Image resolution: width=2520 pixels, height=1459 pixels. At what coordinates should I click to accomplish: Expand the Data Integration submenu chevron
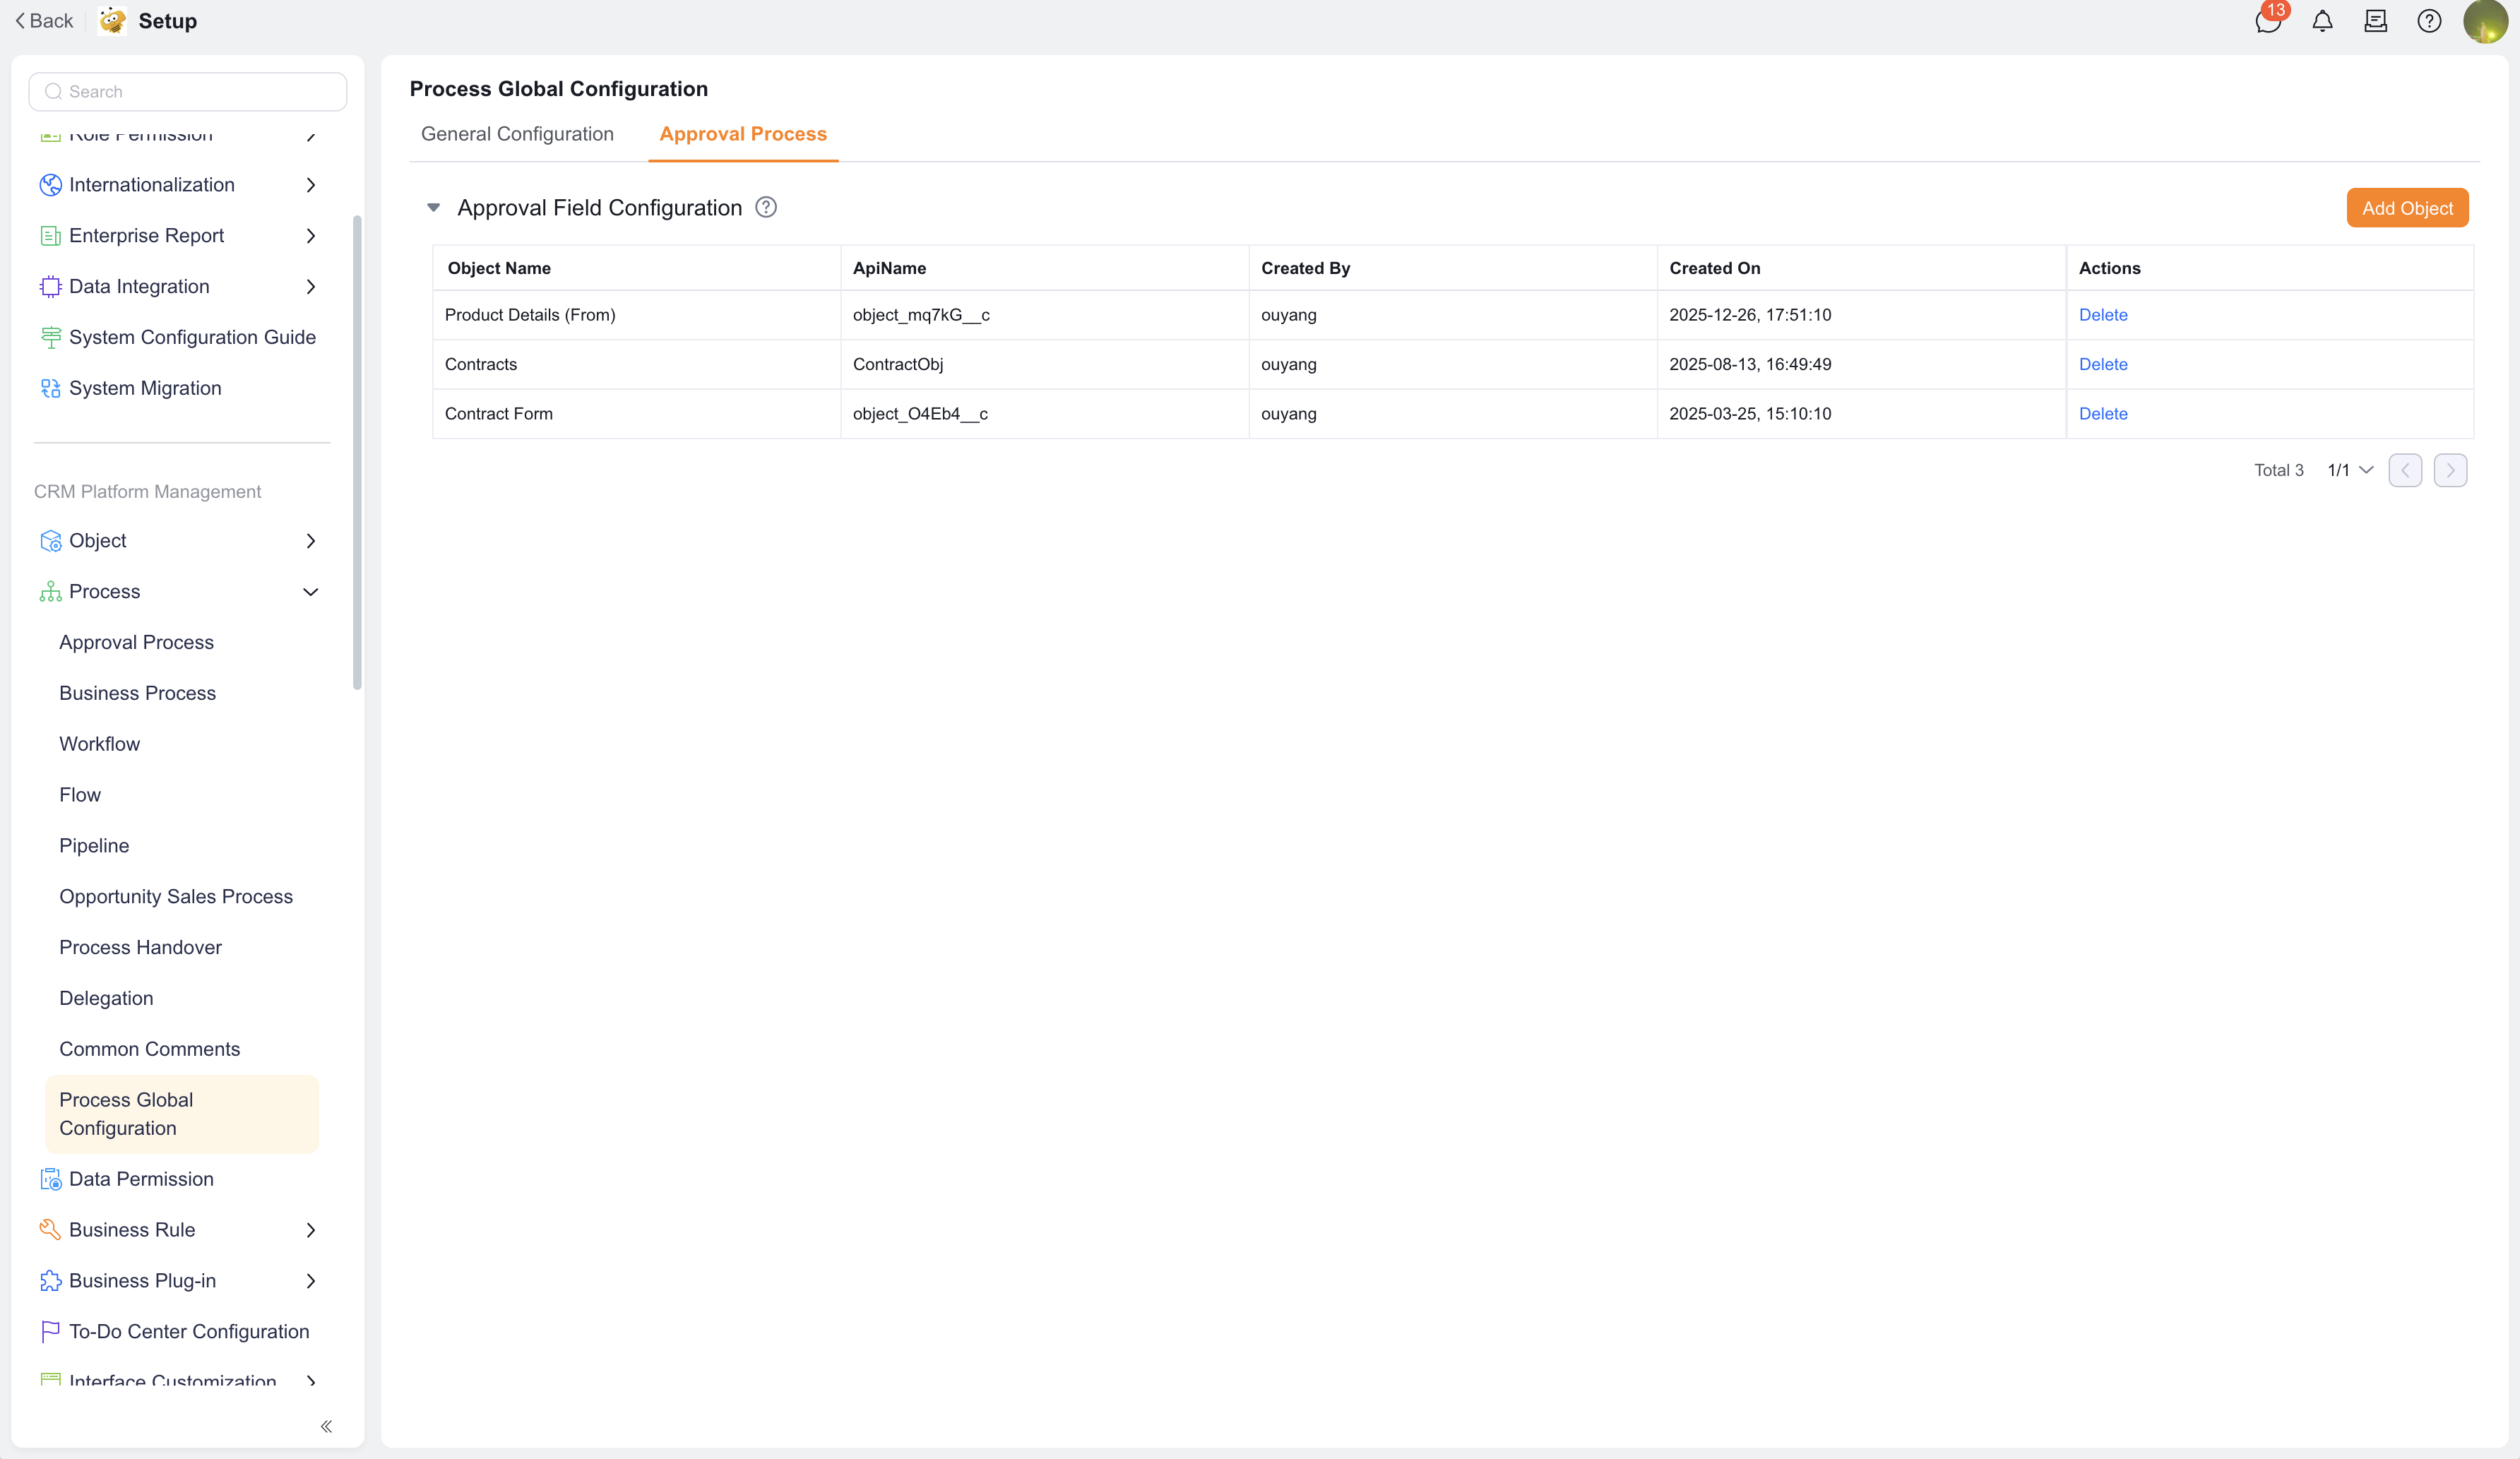click(311, 287)
